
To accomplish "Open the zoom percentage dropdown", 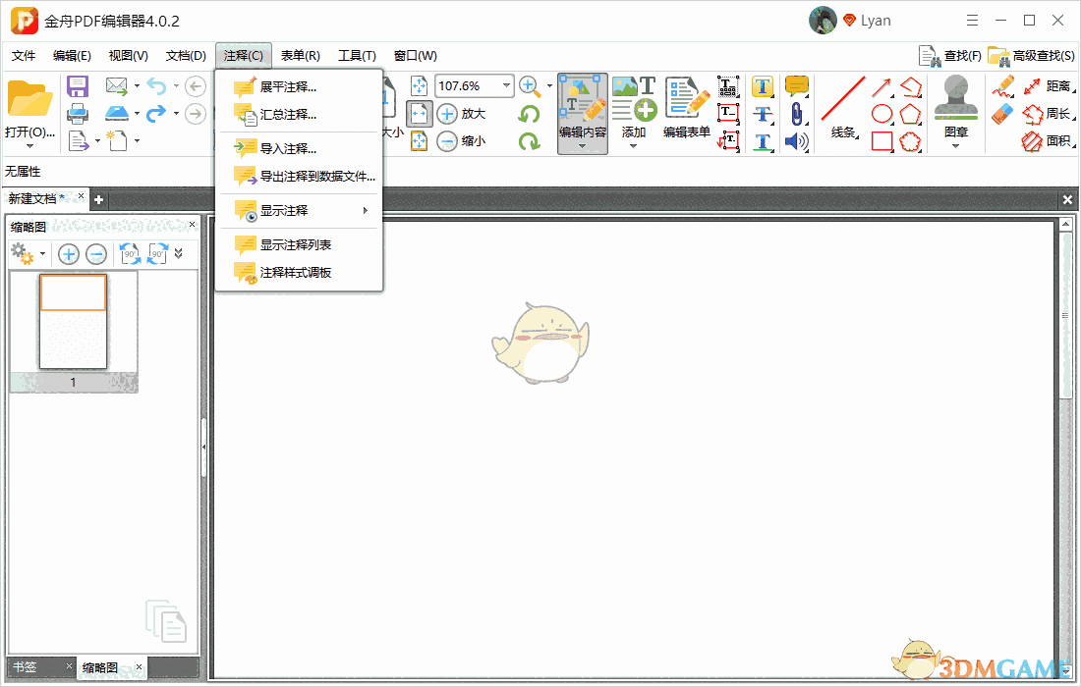I will pos(507,85).
